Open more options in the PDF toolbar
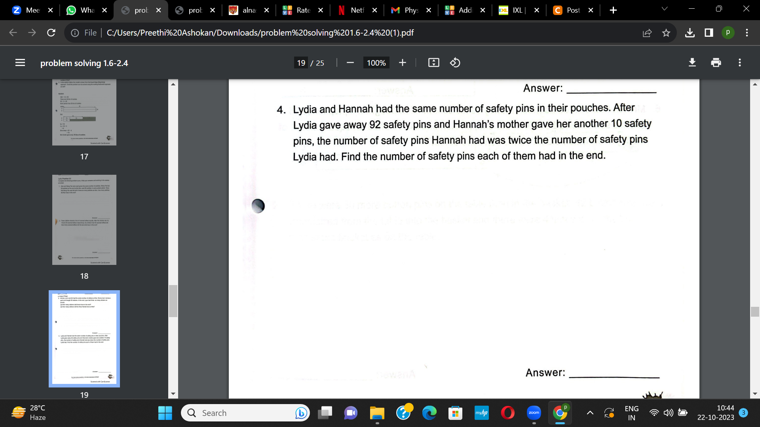 (740, 62)
